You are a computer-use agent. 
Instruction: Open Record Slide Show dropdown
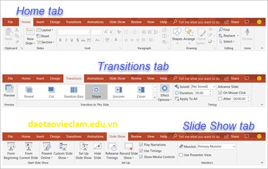[129, 151]
